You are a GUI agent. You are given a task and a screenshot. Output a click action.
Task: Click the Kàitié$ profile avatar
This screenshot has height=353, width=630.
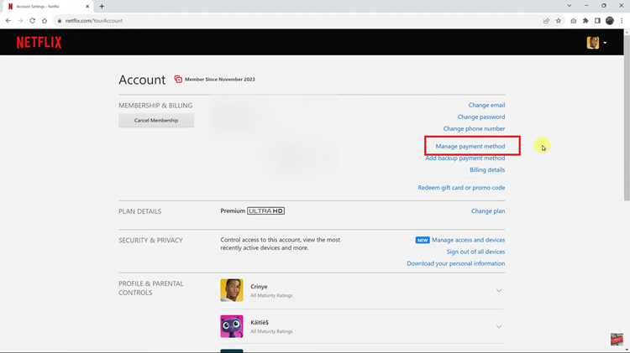pos(232,326)
